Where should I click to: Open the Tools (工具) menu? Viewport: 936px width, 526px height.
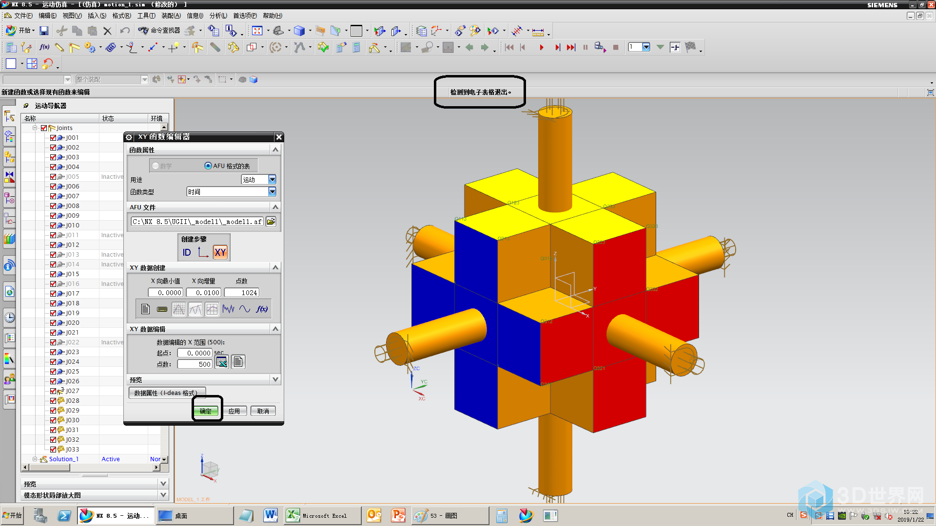[146, 16]
